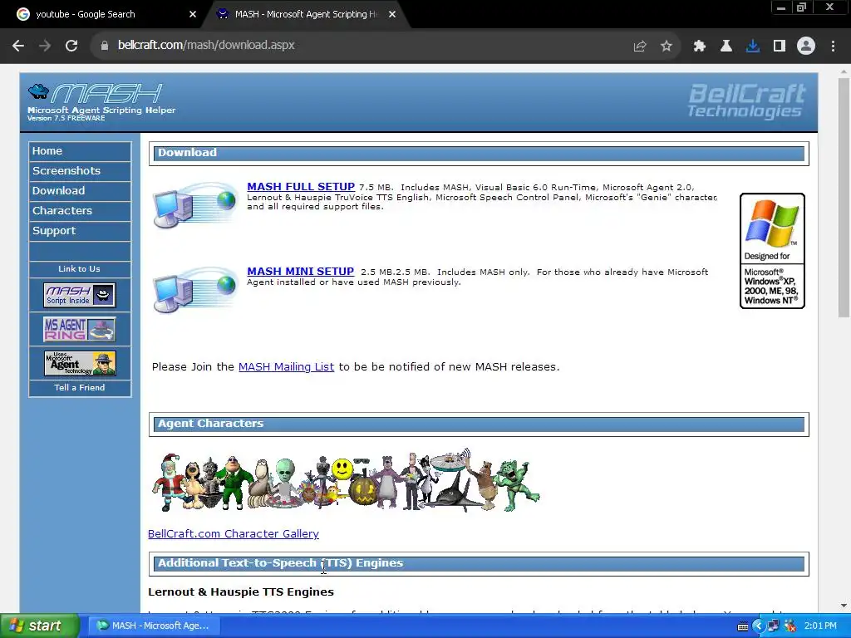Reload the bellcraft.com page

pyautogui.click(x=71, y=46)
